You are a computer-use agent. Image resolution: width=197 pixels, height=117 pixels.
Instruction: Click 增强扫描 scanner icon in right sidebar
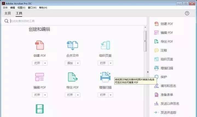157,68
